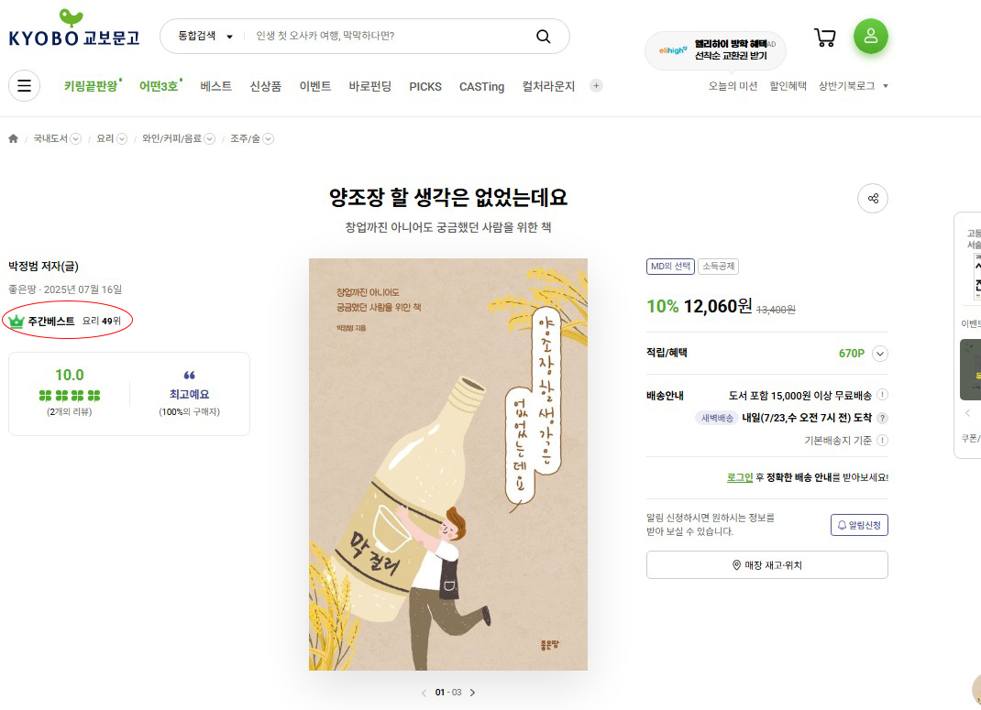
Task: Click the search magnifier icon
Action: click(543, 37)
